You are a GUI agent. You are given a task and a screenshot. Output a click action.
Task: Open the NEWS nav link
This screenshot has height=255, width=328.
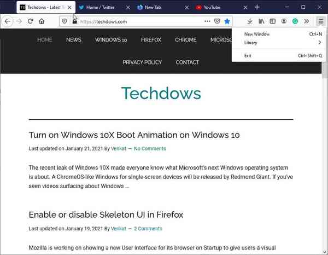(x=74, y=40)
